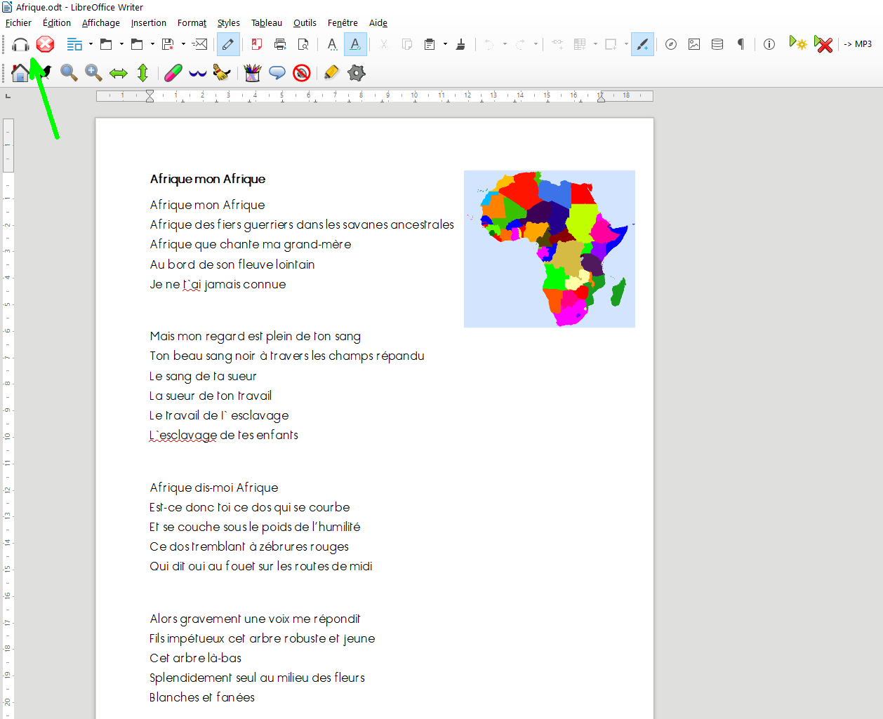Image resolution: width=883 pixels, height=719 pixels.
Task: Click the headphones read-aloud icon
Action: coord(21,44)
